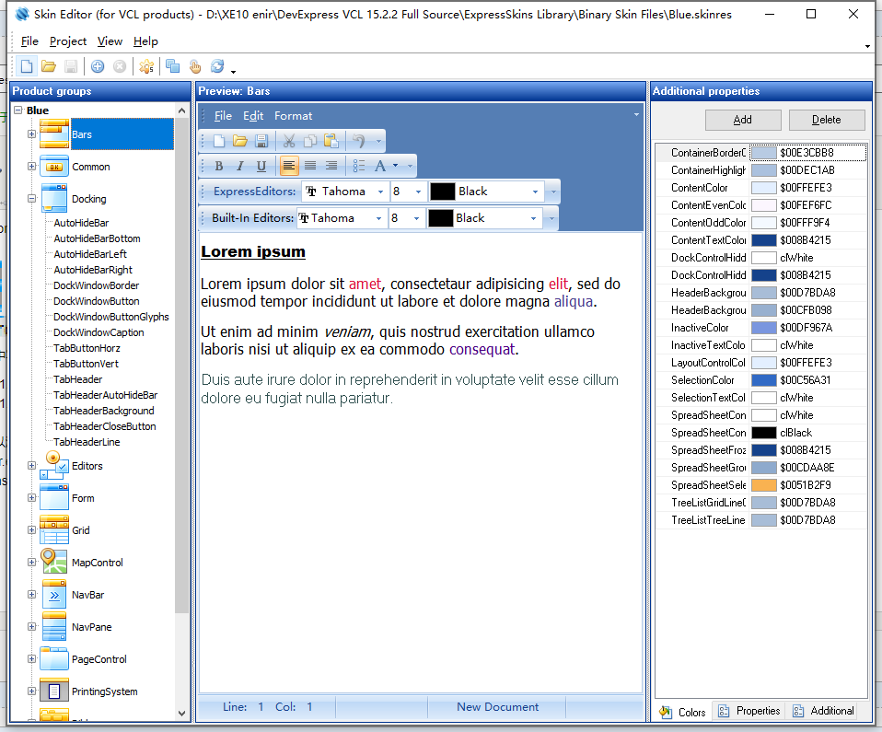882x732 pixels.
Task: Click the SpreadSheetSele orange swatch
Action: (x=764, y=485)
